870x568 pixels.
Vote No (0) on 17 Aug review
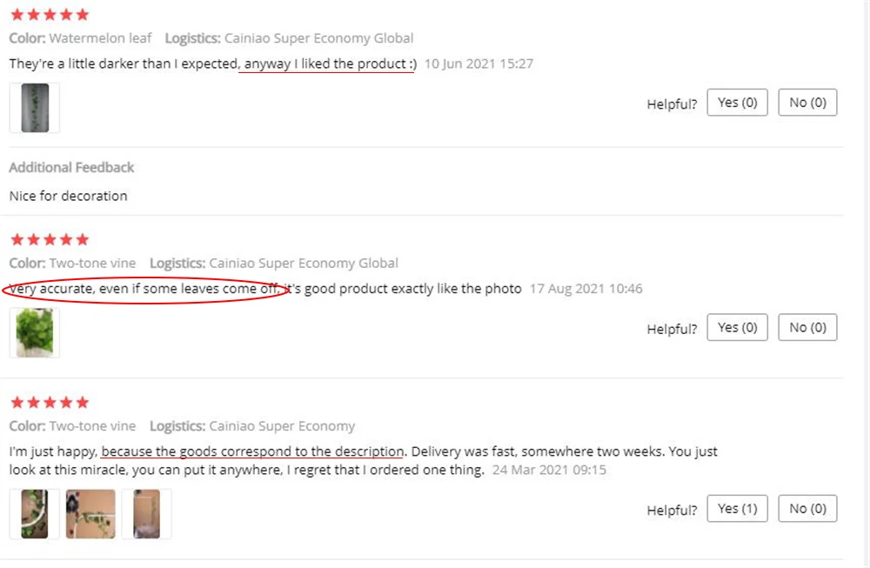807,327
